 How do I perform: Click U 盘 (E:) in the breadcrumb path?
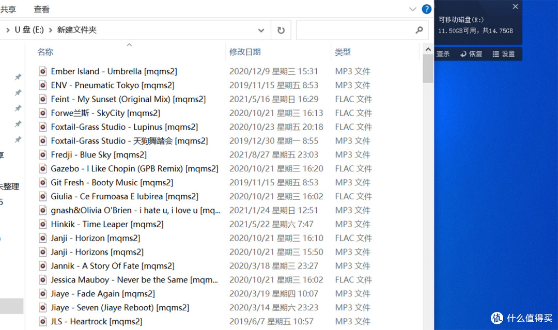29,30
